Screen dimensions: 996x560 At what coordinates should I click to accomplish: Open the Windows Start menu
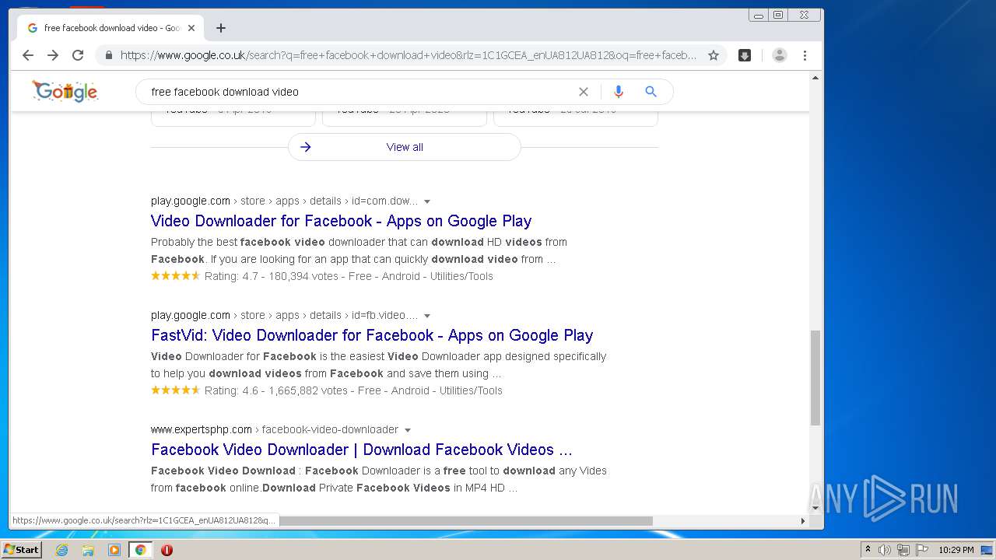[22, 549]
